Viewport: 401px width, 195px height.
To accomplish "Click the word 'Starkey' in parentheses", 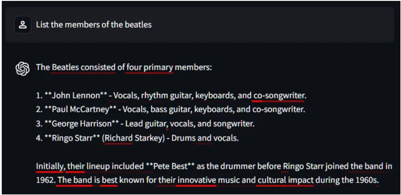I will [149, 138].
